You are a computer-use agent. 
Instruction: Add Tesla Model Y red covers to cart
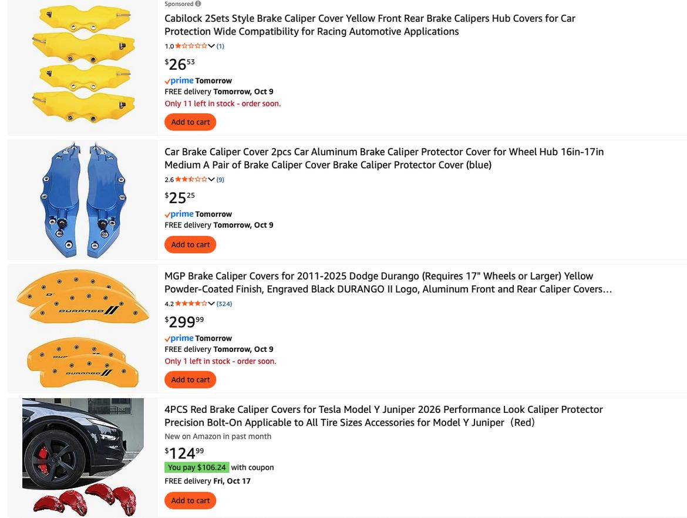point(190,500)
